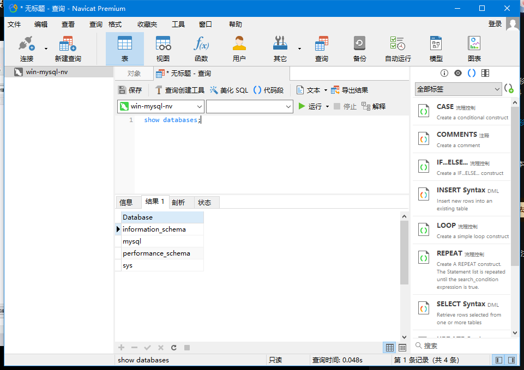Select the code snippet parentheses icon in right panel

click(472, 73)
